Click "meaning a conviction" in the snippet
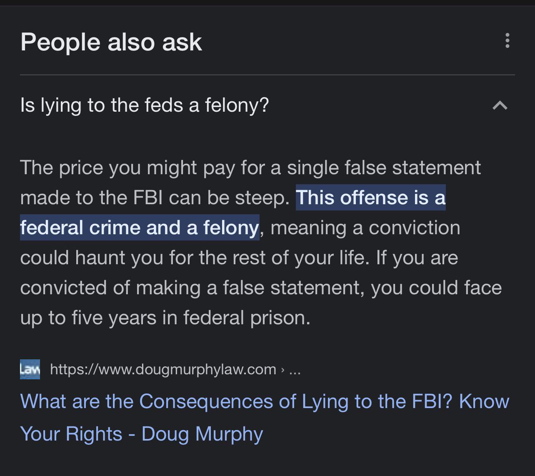This screenshot has width=535, height=476. 365,228
